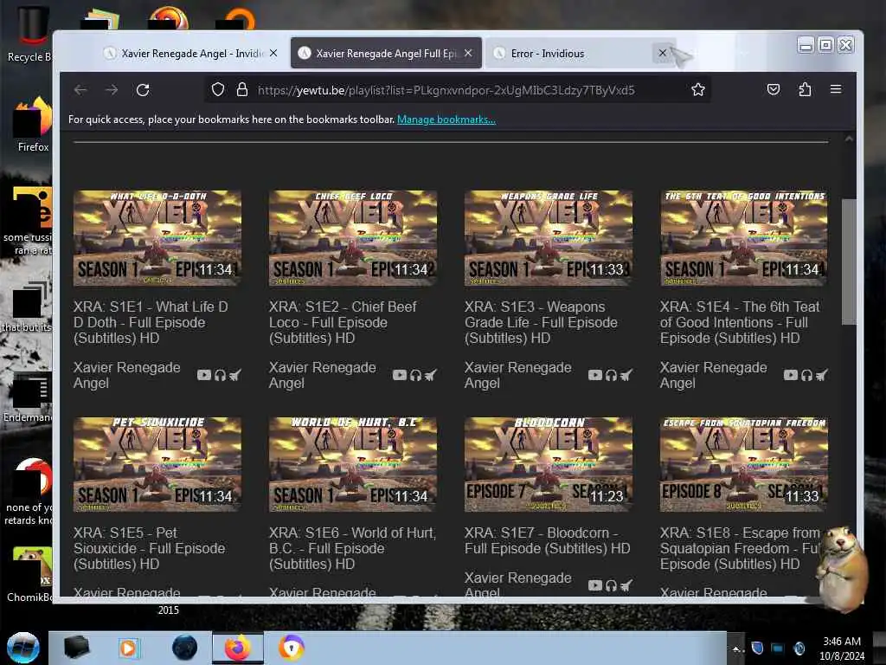Click the 'XRA: S1E4 - The 6th Teat' title
Screen dimensions: 886x665
coord(740,322)
